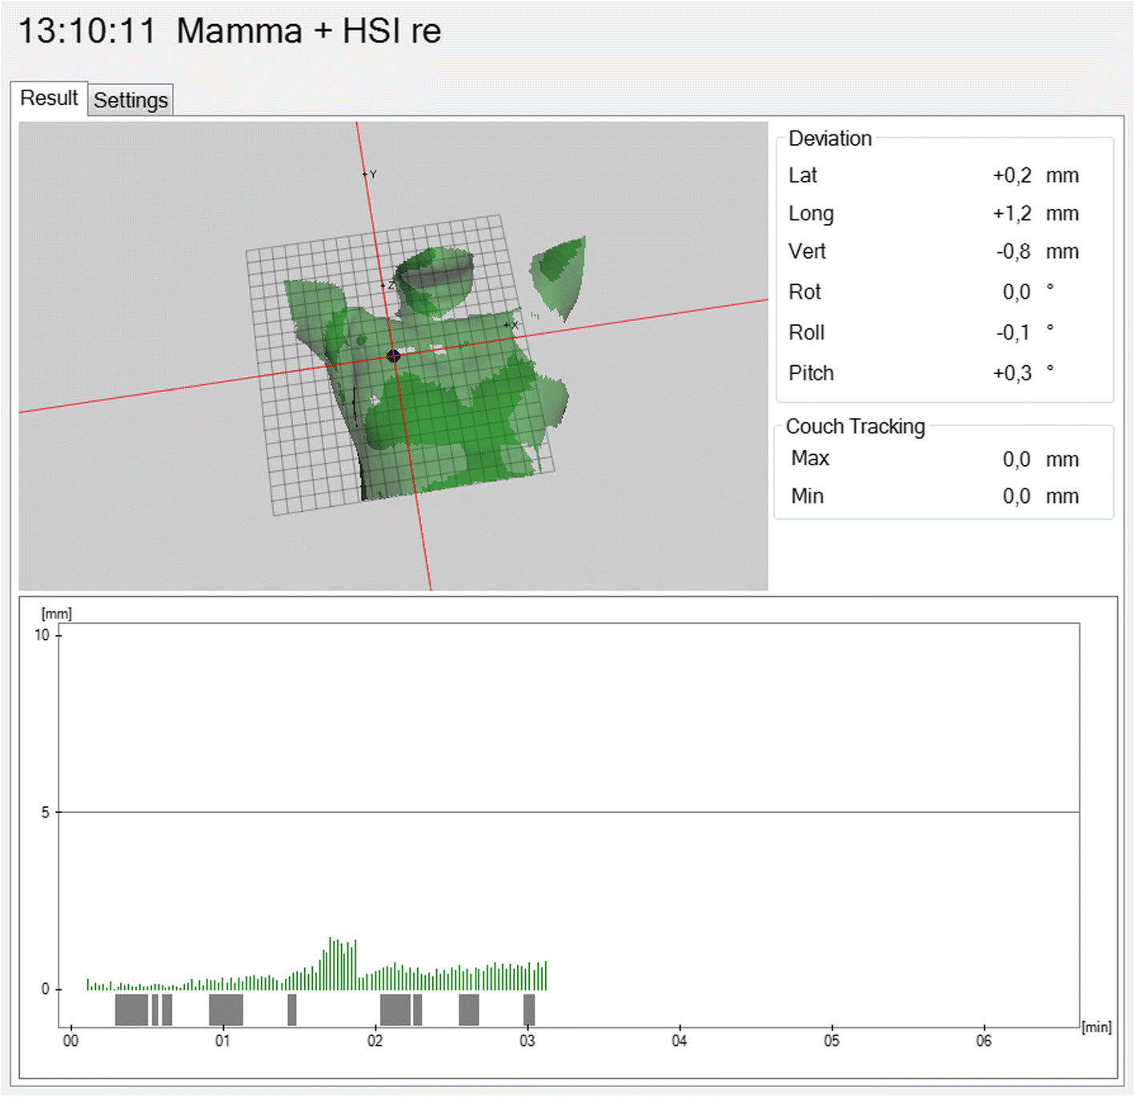
Task: Click the 10 mm label on chart axis
Action: click(x=42, y=635)
